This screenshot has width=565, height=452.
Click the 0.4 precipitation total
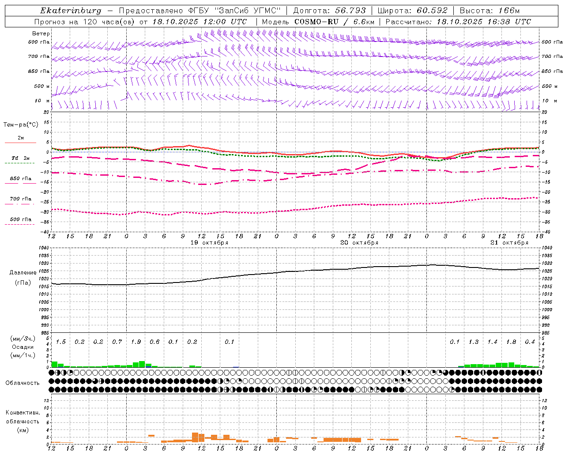pyautogui.click(x=530, y=342)
